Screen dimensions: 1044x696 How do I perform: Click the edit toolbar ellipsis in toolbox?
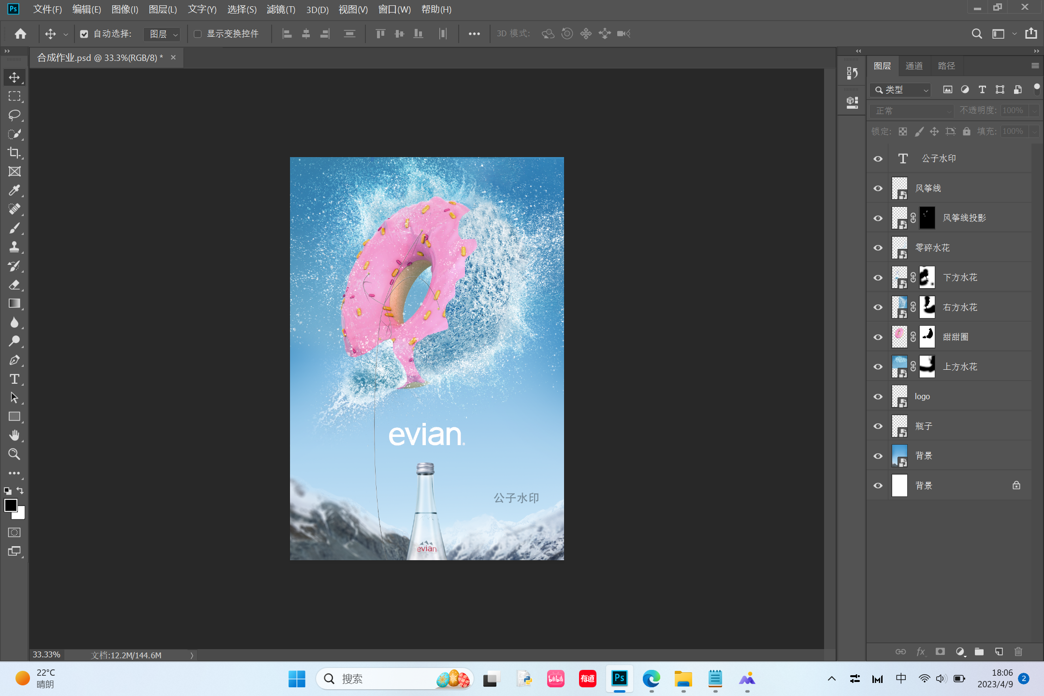coord(14,473)
